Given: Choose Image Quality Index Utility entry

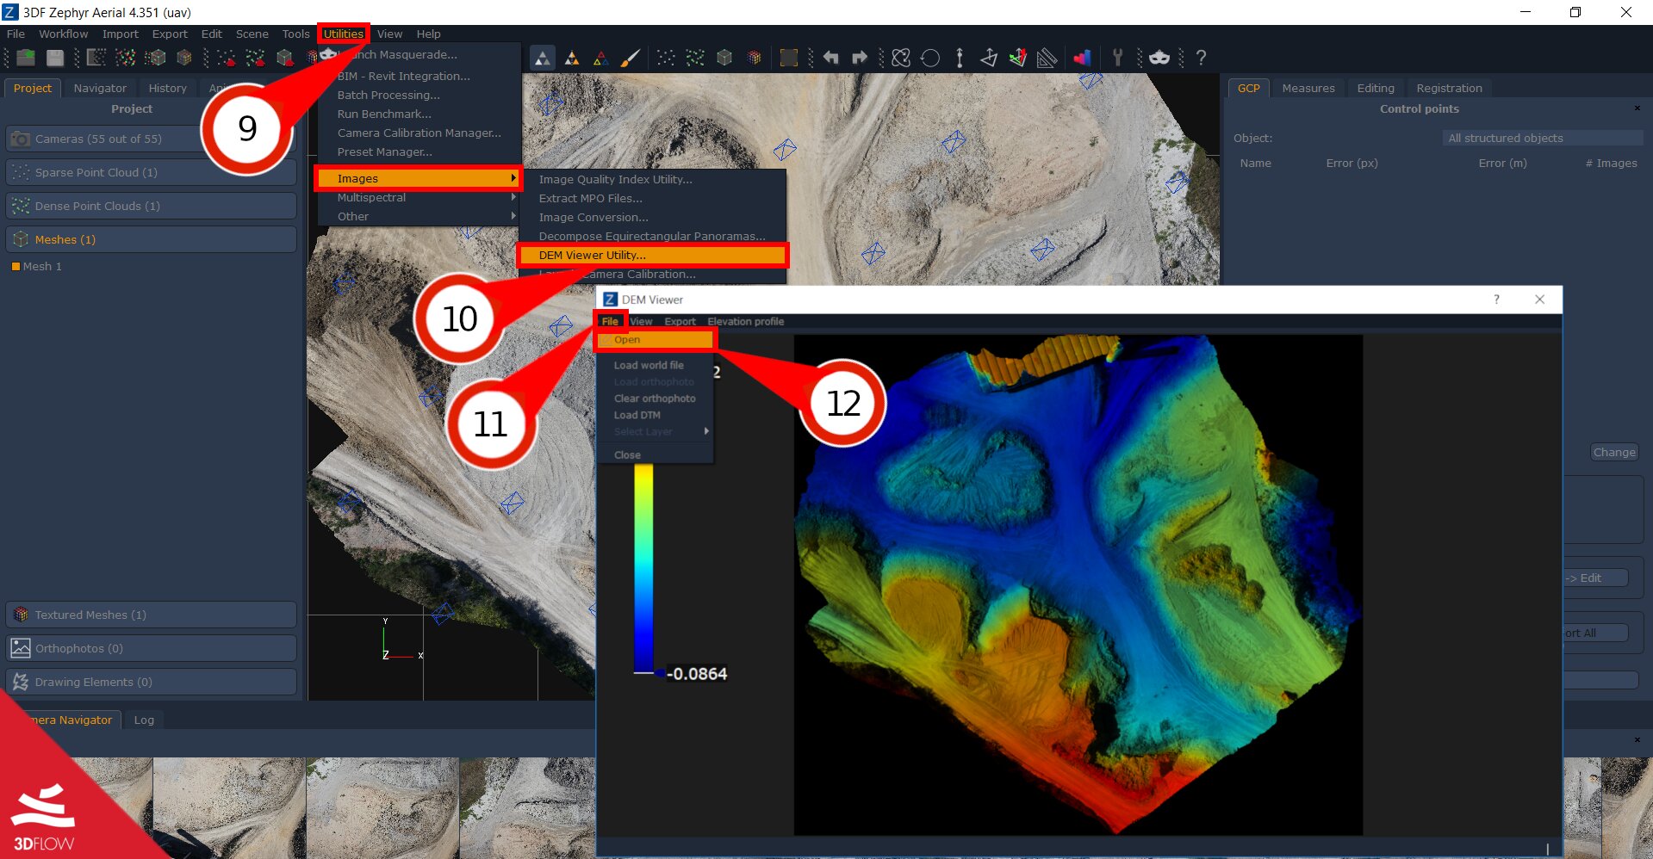Looking at the screenshot, I should pos(652,179).
